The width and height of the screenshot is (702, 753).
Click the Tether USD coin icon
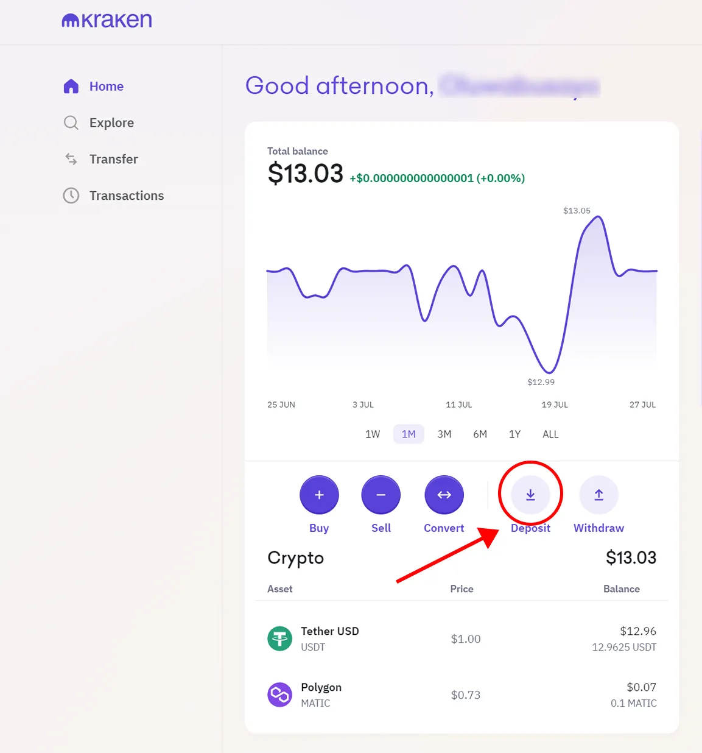click(x=279, y=638)
